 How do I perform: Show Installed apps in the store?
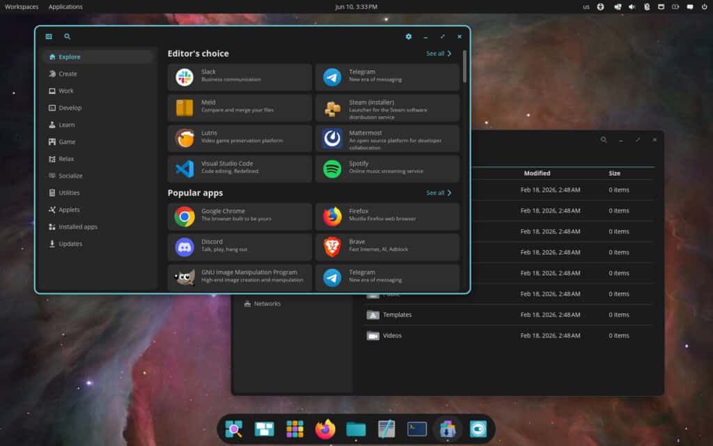pyautogui.click(x=97, y=226)
